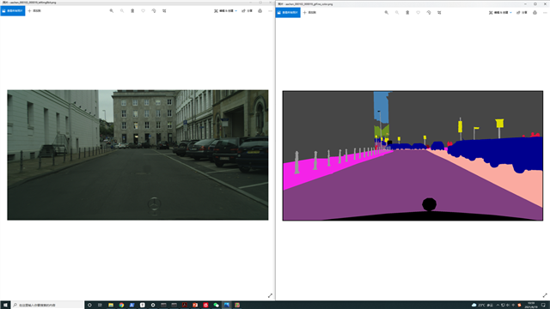Launch Google Chrome from the taskbar
This screenshot has height=309, width=550.
121,306
